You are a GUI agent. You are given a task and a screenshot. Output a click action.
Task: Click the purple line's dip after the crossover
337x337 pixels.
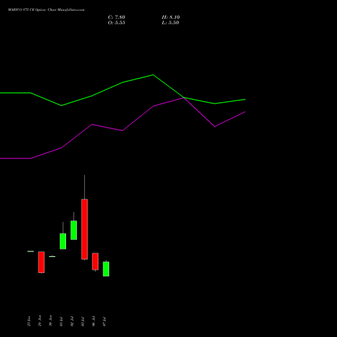pyautogui.click(x=214, y=127)
